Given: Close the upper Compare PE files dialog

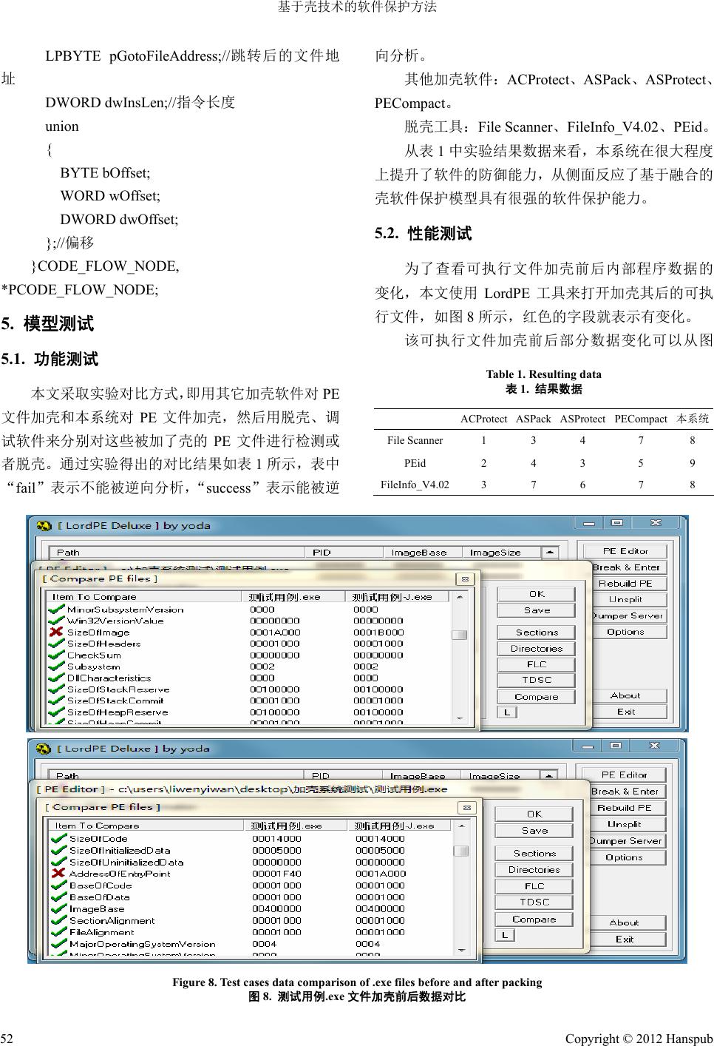Looking at the screenshot, I should (464, 579).
